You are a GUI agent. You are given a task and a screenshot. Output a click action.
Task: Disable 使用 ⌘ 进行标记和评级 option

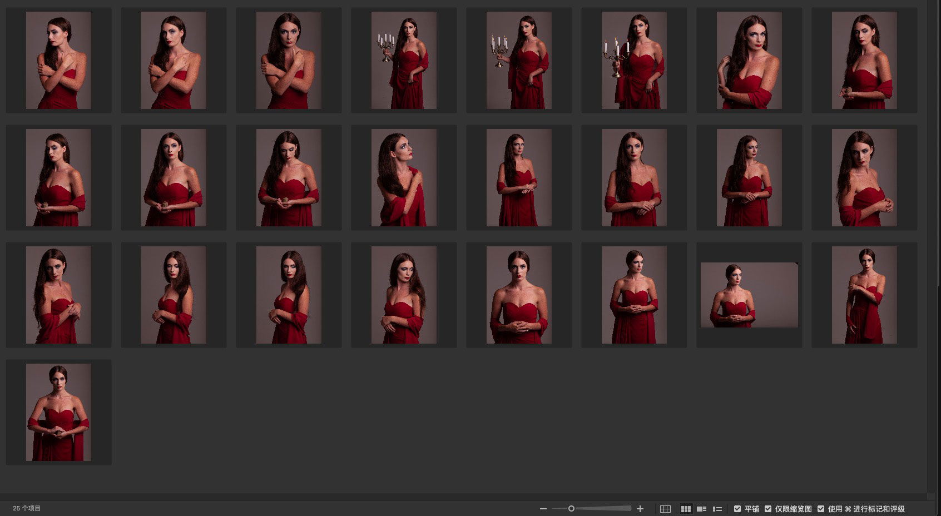pos(821,509)
